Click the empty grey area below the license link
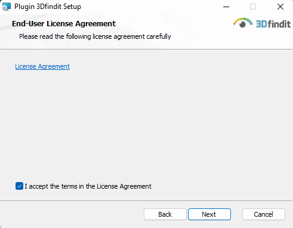 click(x=146, y=124)
